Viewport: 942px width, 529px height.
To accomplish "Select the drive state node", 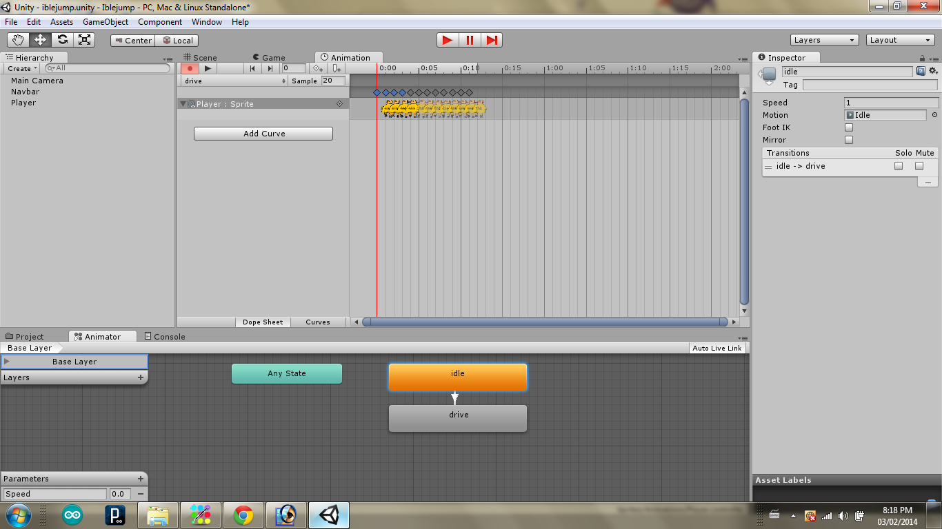I will pos(458,418).
